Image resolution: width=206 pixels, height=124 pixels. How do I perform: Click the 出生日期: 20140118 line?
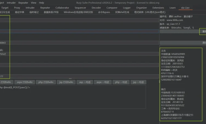(x=172, y=102)
